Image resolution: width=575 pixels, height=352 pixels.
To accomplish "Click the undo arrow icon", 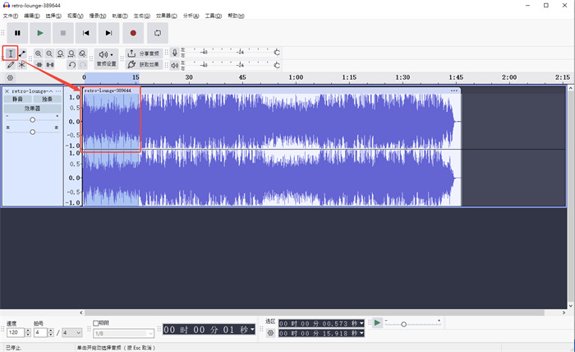I will 71,64.
